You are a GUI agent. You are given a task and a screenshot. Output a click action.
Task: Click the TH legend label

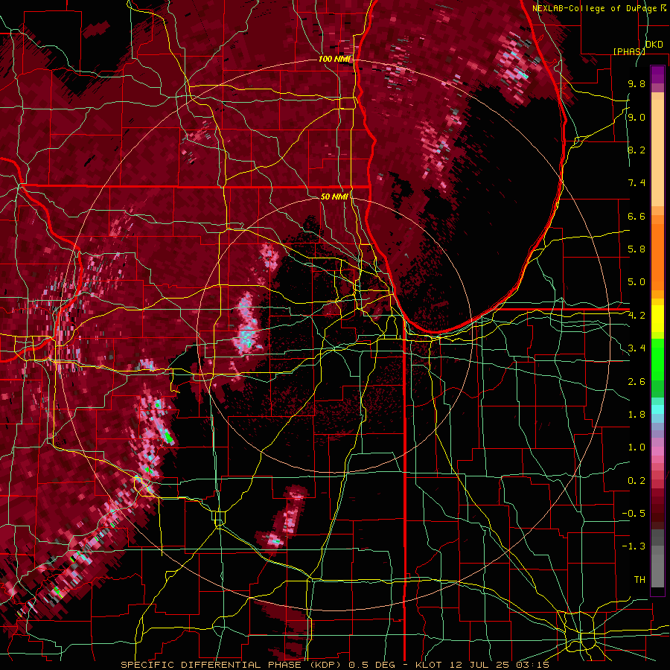639,580
